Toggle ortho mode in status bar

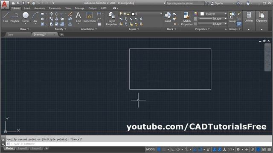click(x=173, y=149)
